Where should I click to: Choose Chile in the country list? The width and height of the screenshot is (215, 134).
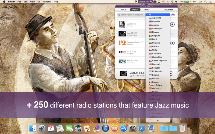158,50
